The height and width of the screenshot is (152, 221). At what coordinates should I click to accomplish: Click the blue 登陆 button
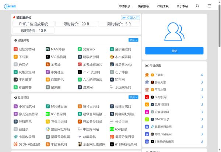click(x=174, y=51)
